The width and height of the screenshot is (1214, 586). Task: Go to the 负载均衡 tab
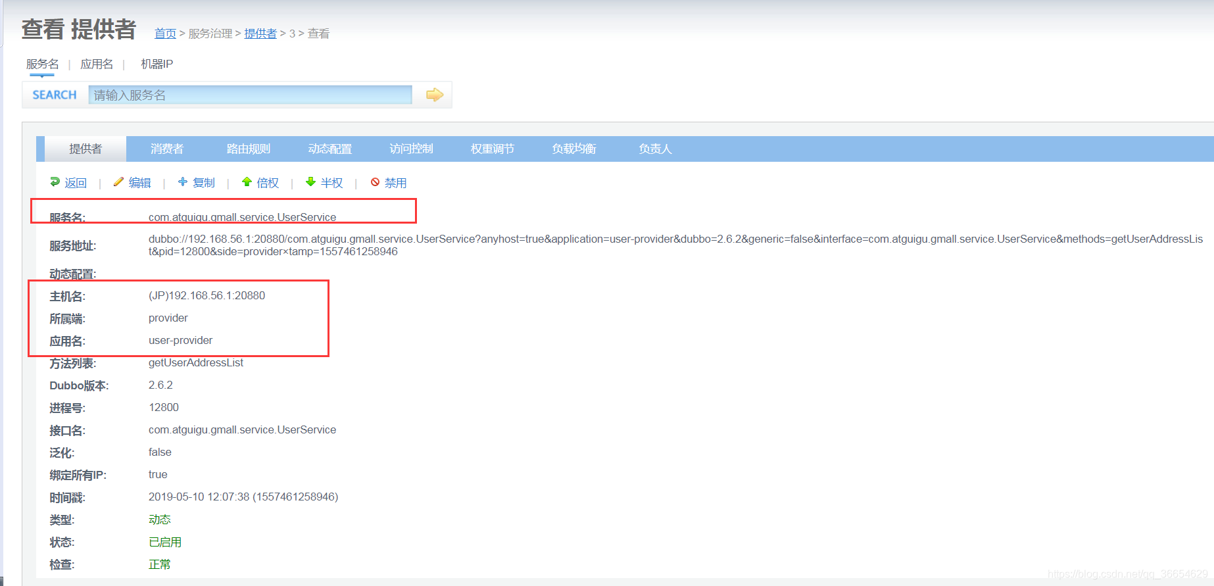pos(574,149)
